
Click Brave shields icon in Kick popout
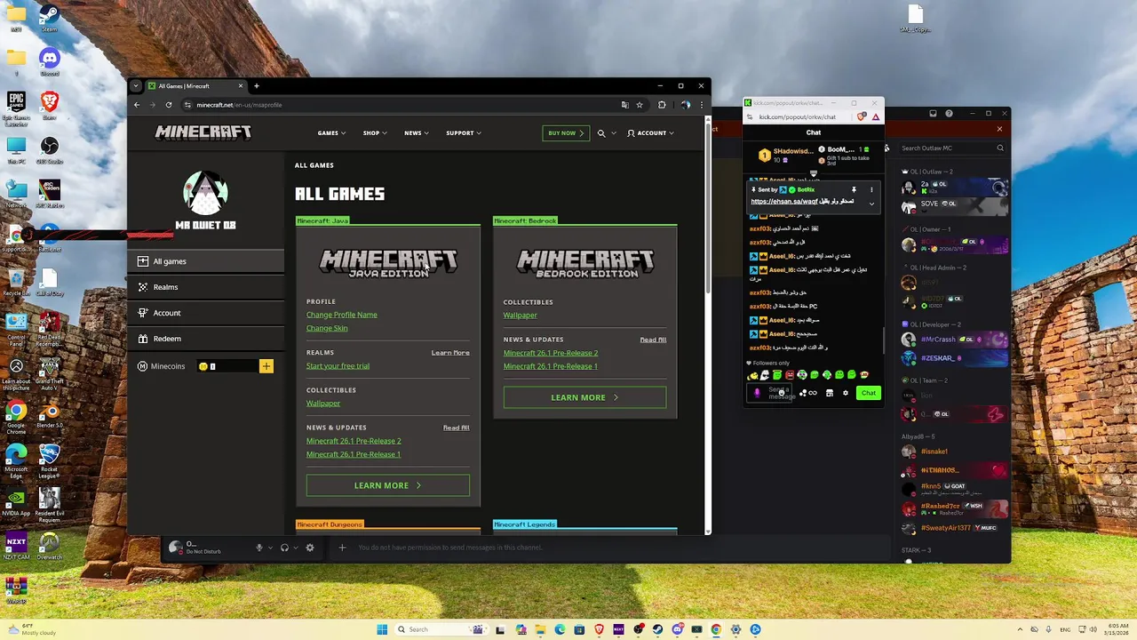tap(862, 116)
